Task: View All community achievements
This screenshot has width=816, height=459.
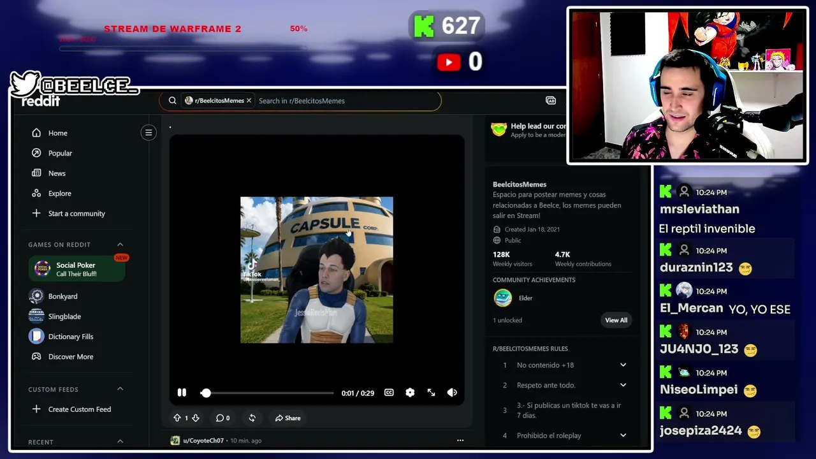Action: (x=616, y=320)
